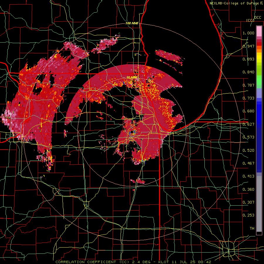Click the 11 JUL 25 date text
The width and height of the screenshot is (264, 264).
point(184,262)
